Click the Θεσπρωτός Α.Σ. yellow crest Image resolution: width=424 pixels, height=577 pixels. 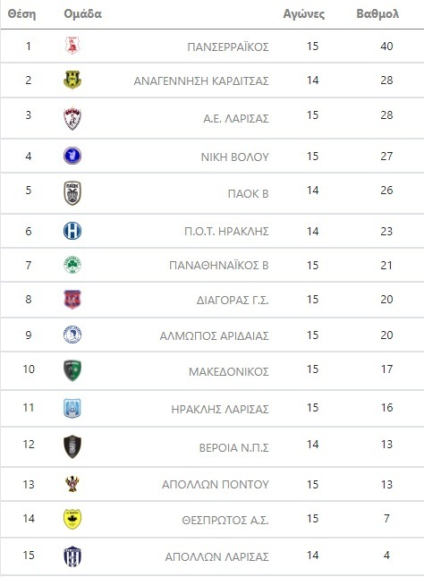(x=72, y=519)
